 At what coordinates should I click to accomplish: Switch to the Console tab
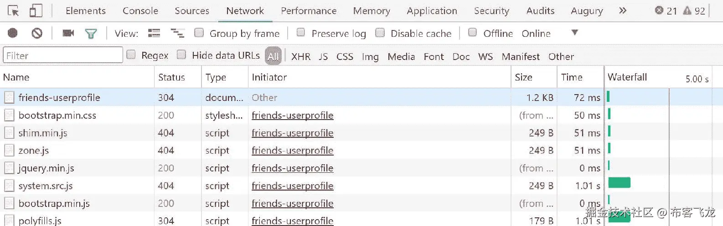[140, 11]
